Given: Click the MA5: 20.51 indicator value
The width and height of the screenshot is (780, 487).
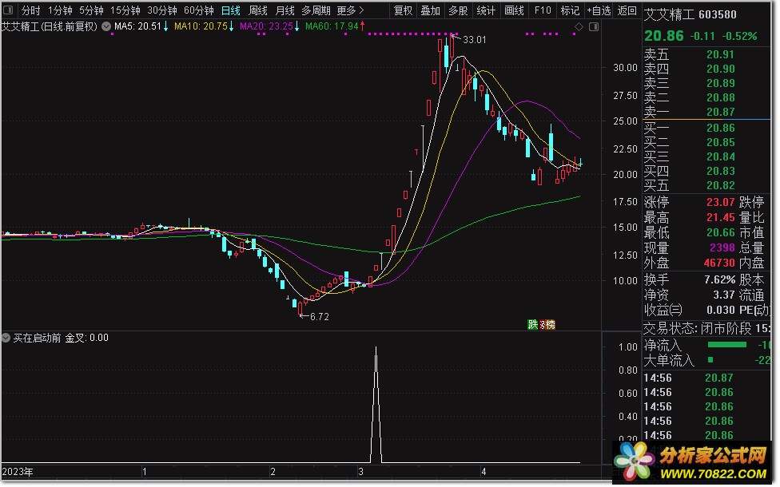Looking at the screenshot, I should [x=141, y=26].
